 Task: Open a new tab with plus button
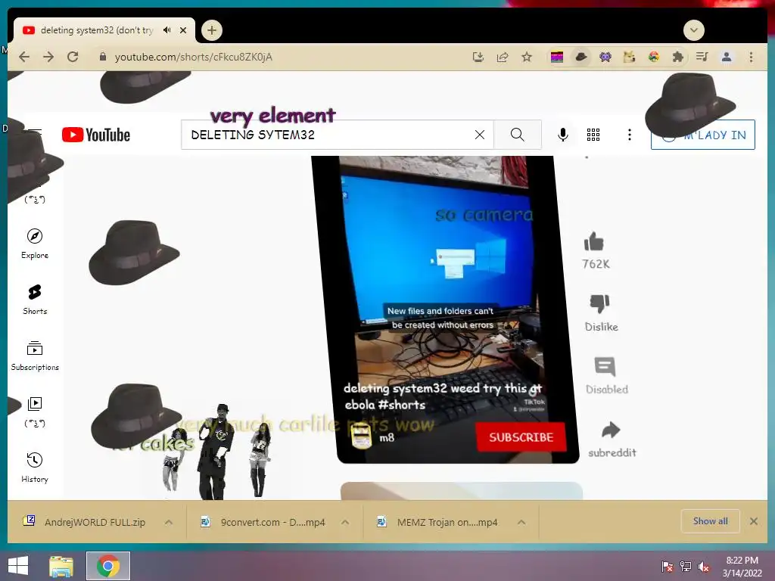tap(212, 30)
